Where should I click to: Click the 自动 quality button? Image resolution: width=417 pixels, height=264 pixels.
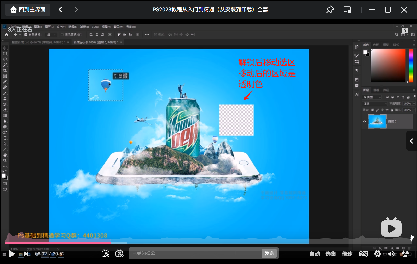click(x=315, y=254)
